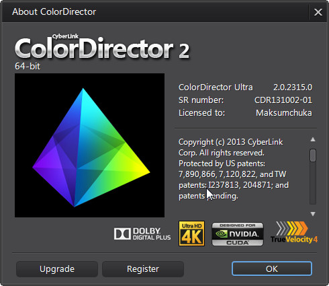329x286 pixels.
Task: Click the Upgrade button
Action: [x=57, y=269]
